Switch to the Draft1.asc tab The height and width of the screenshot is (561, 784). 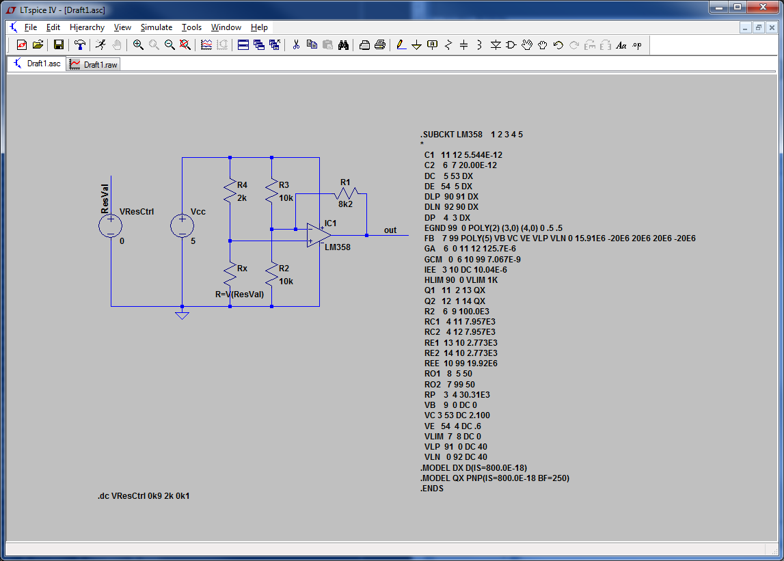[37, 64]
